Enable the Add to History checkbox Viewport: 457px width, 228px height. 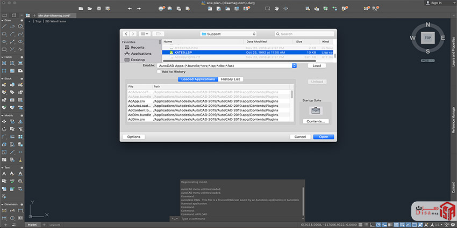[x=159, y=71]
